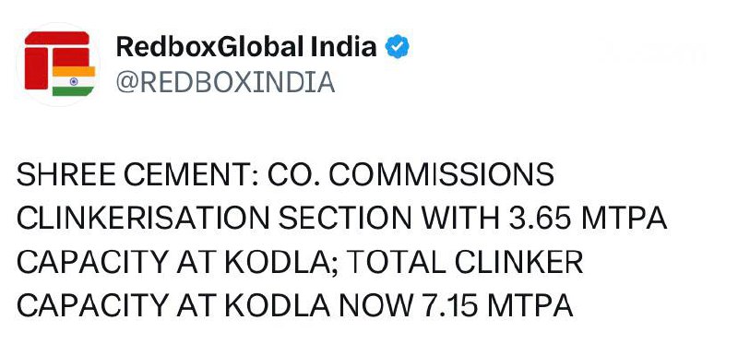Open the RedboxGlobal India display name
Viewport: 738px width, 344px height.
[x=246, y=47]
